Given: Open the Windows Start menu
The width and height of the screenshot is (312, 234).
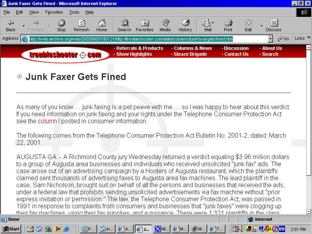Looking at the screenshot, I should point(11,229).
